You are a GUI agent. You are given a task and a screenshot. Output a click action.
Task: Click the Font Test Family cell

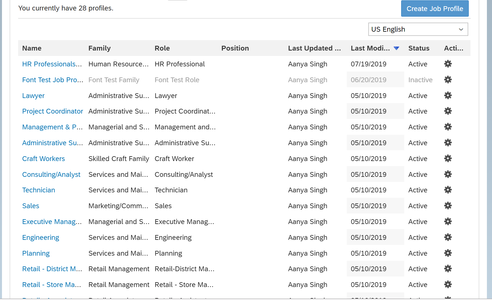tap(114, 80)
